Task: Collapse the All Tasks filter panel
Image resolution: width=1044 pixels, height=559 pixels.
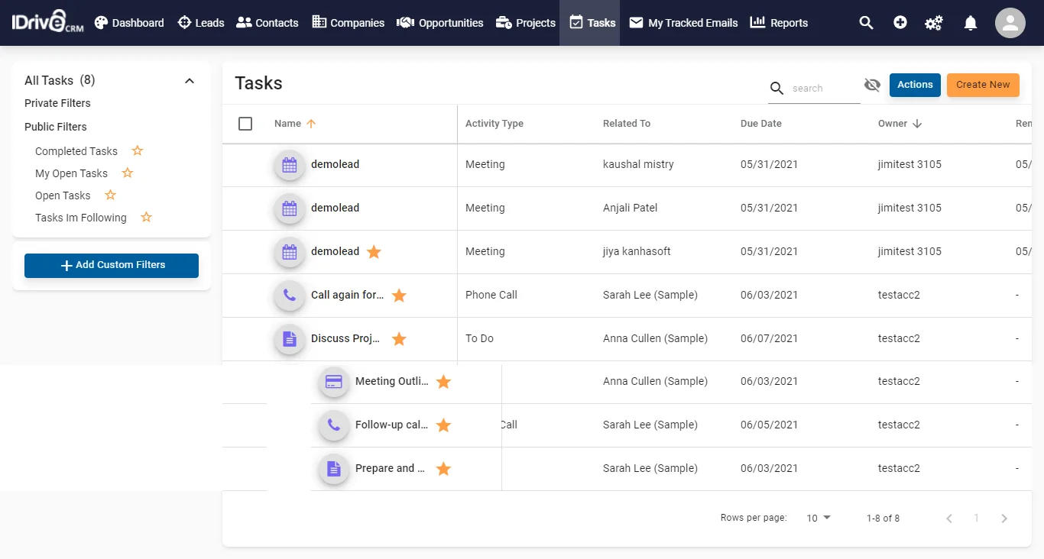Action: coord(190,81)
